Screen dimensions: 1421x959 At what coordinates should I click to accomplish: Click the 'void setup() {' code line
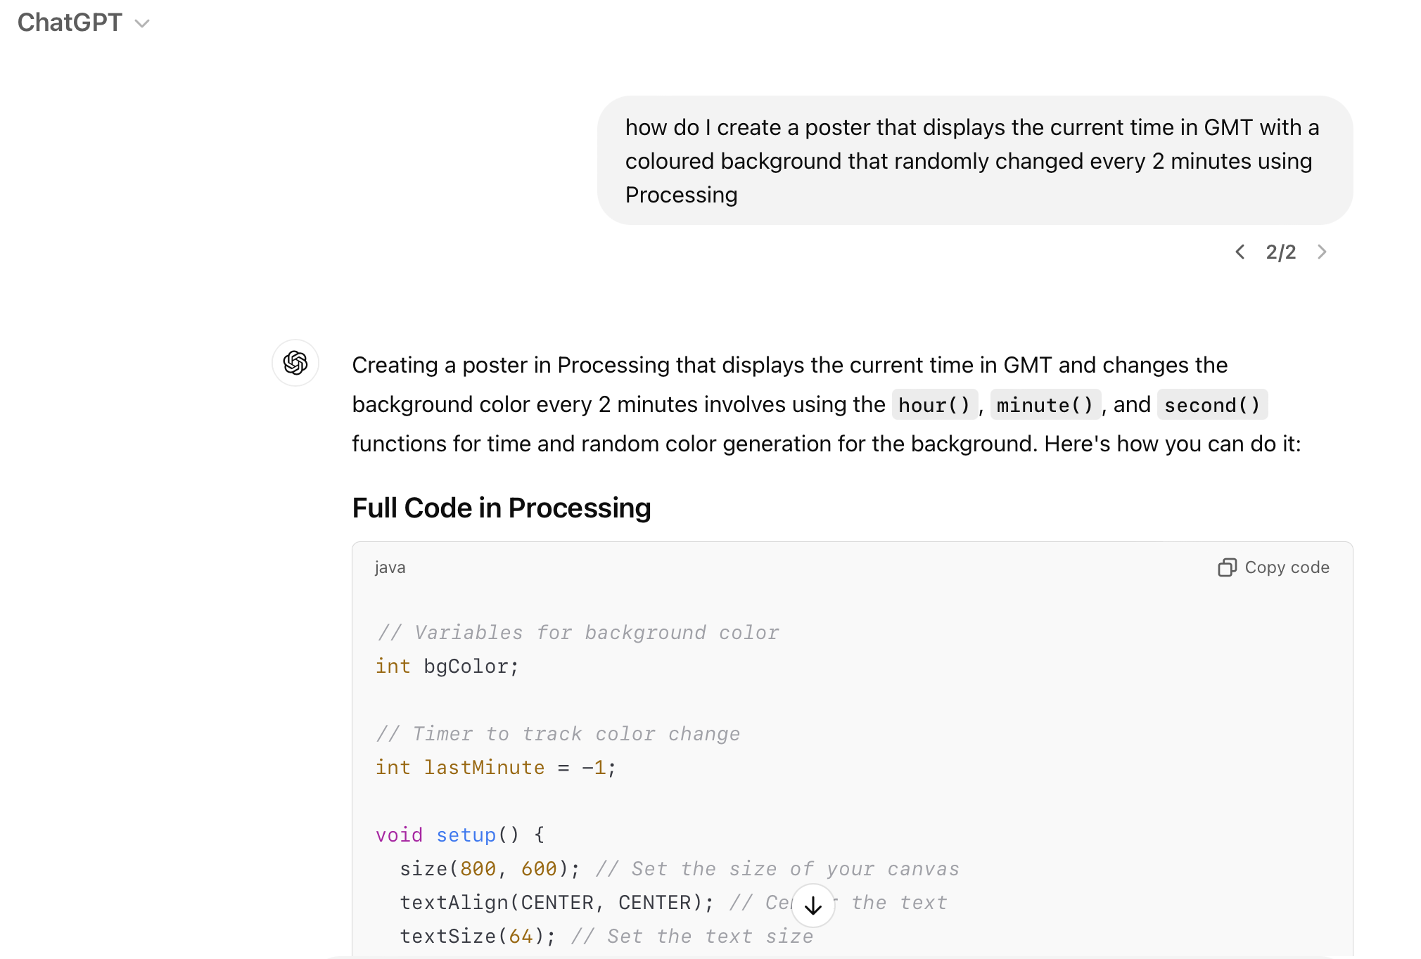click(460, 835)
